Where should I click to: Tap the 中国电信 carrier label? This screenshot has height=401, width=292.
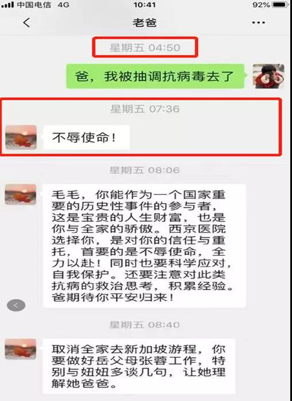[34, 5]
